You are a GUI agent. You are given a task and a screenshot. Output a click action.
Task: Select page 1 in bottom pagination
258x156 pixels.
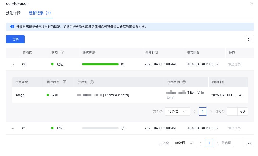[209, 143]
